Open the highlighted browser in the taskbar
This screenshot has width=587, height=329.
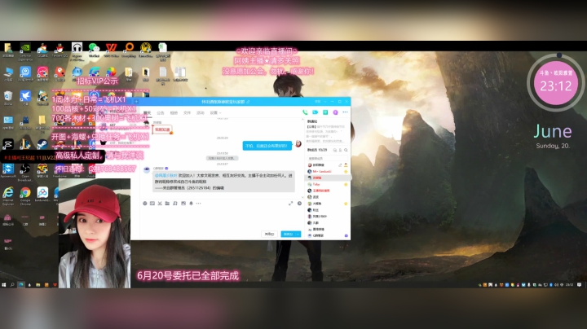tap(21, 285)
